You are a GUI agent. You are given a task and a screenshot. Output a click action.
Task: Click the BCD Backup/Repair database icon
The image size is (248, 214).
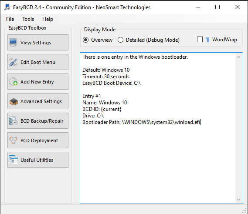pyautogui.click(x=13, y=121)
